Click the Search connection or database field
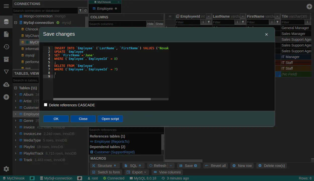Viewport: 314px width, 181px height. pos(45,11)
